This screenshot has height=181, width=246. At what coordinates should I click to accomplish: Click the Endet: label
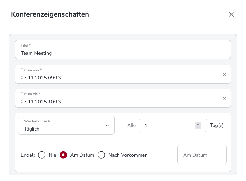[x=28, y=155]
